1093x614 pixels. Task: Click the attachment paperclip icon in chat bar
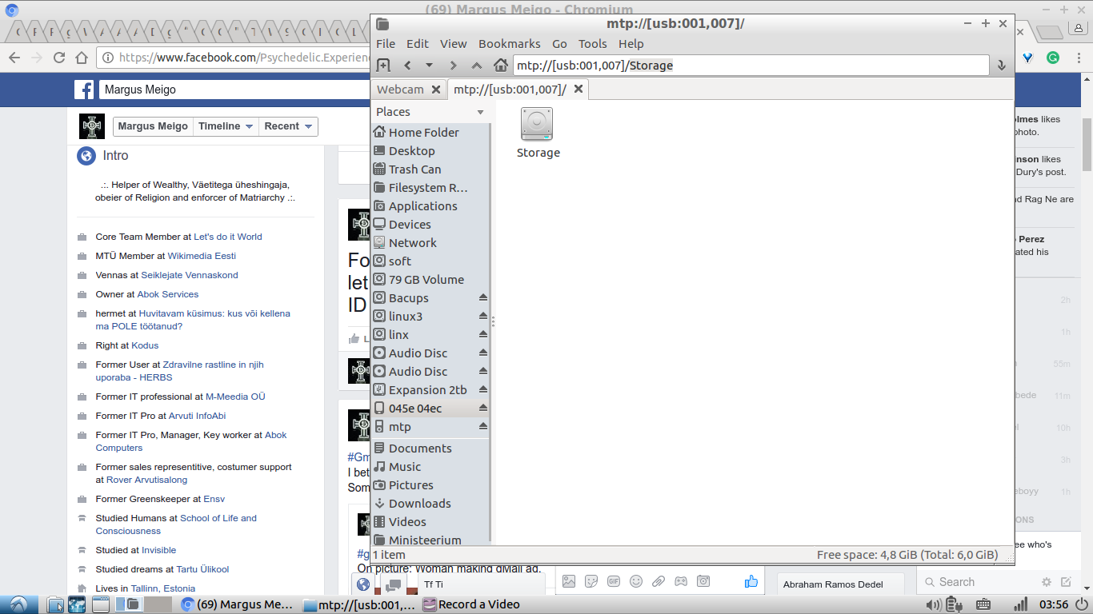coord(659,581)
